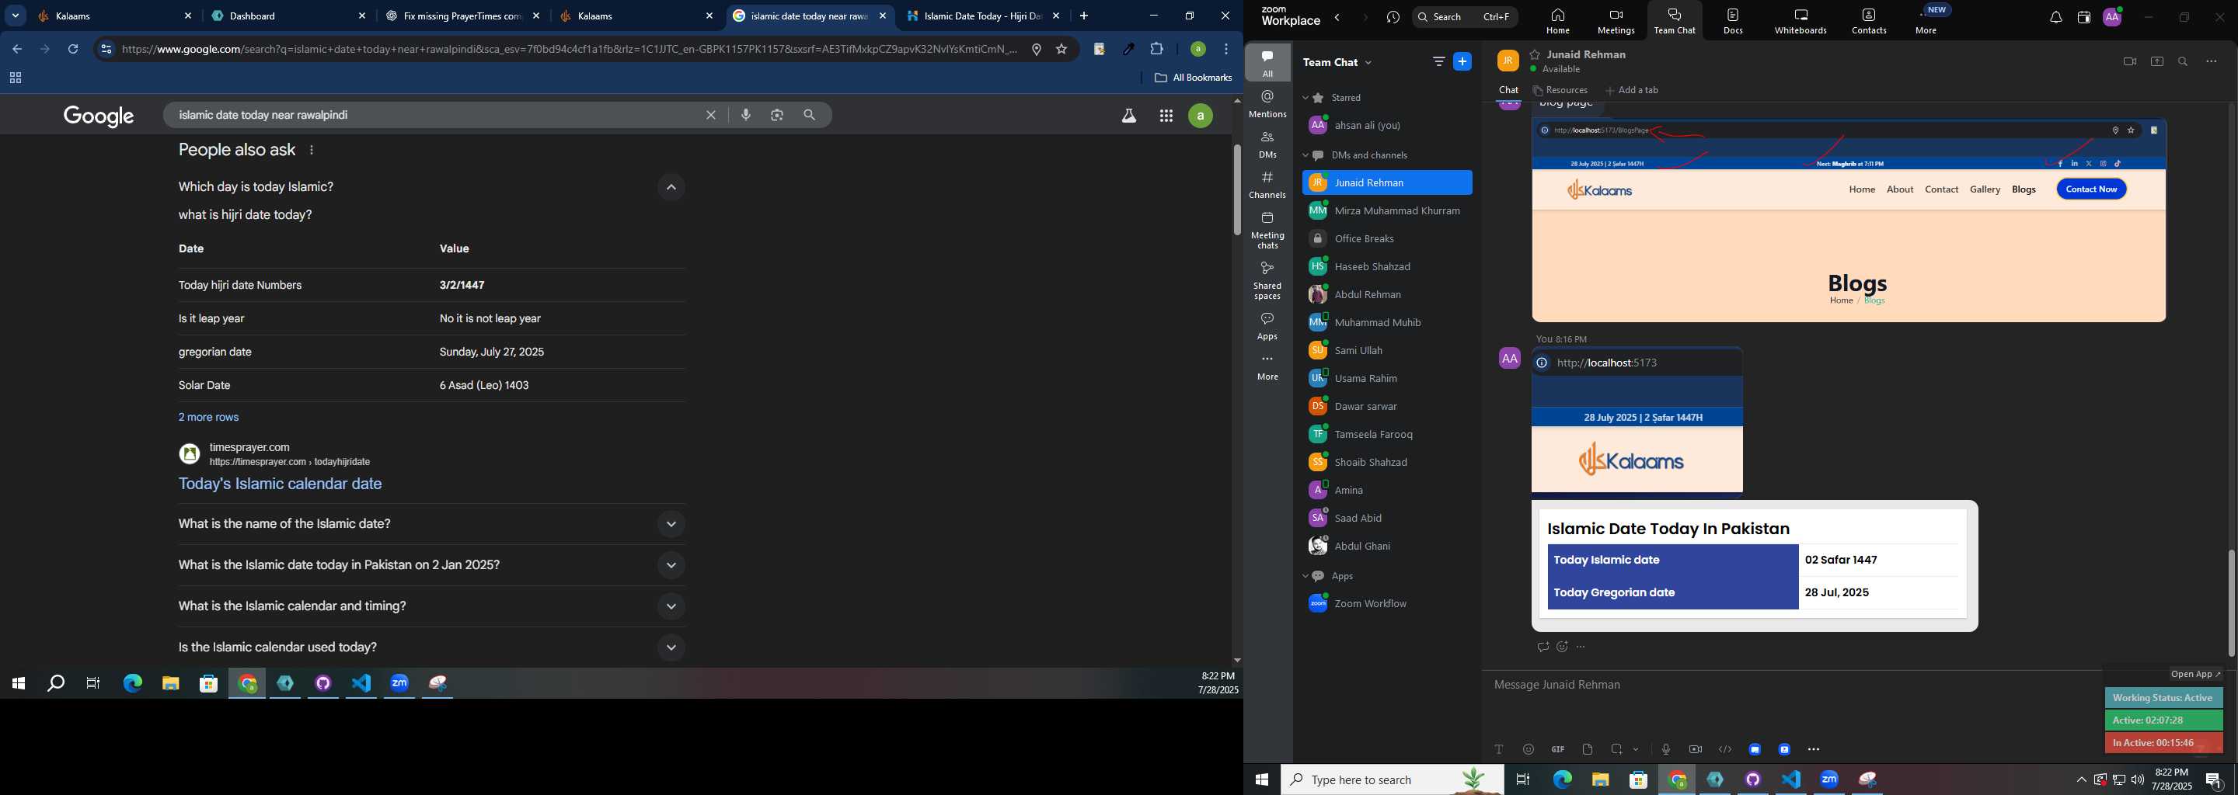The image size is (2238, 795).
Task: Open Contacts tab in Zoom
Action: [x=1869, y=21]
